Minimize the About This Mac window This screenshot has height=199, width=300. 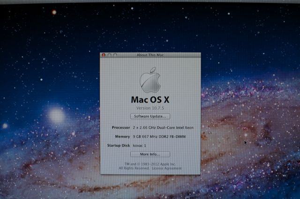109,55
